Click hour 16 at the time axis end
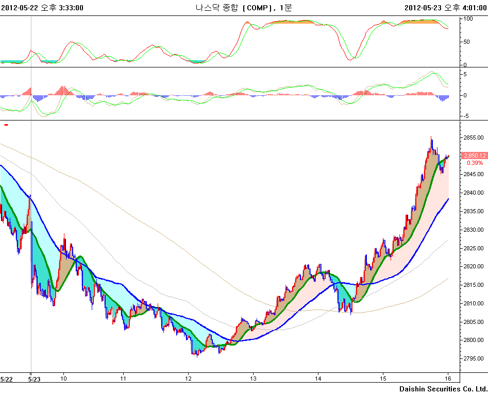488x395 pixels. click(448, 379)
